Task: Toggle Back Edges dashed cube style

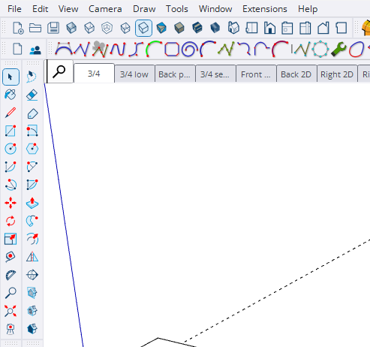Action: [x=89, y=28]
